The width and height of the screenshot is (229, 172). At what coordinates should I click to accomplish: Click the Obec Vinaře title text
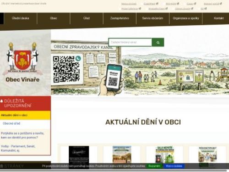point(22,80)
